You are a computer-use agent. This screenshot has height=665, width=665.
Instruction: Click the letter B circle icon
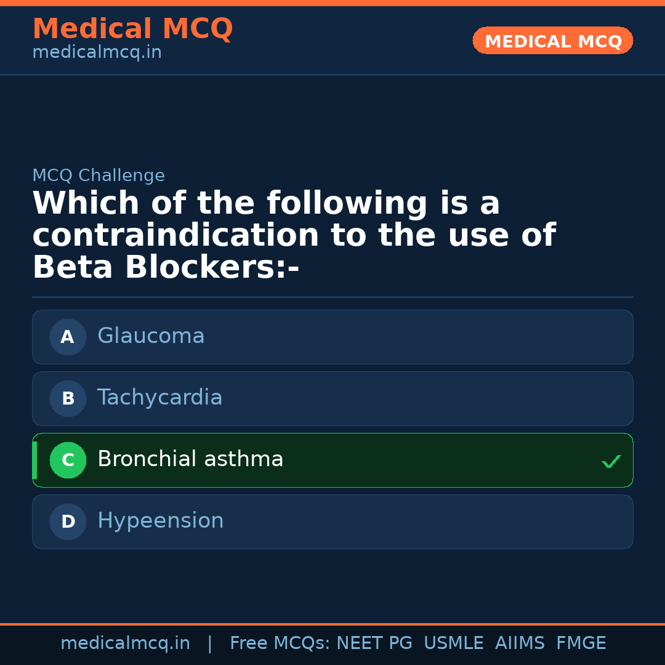click(68, 398)
